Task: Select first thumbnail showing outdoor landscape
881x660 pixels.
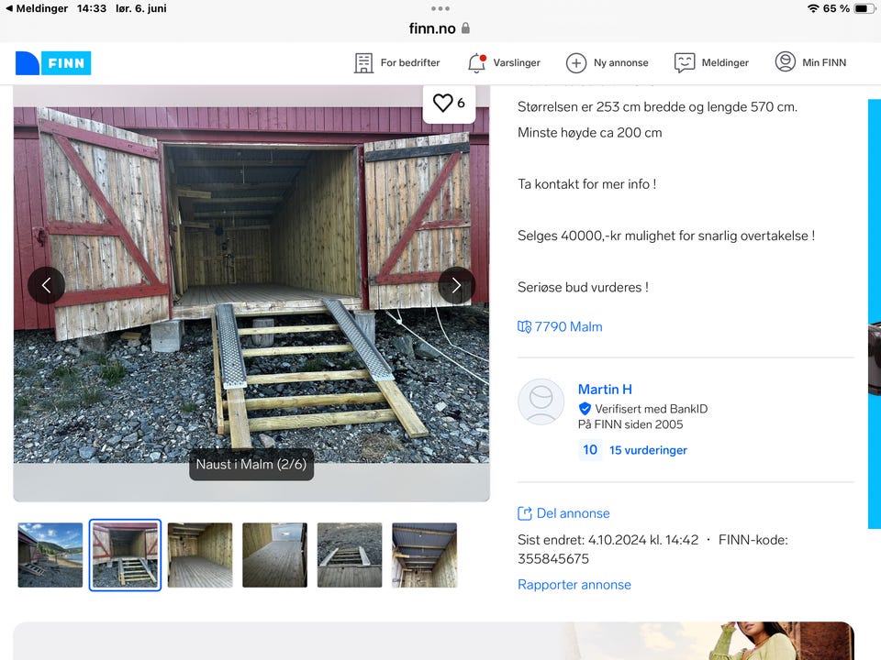Action: point(50,555)
